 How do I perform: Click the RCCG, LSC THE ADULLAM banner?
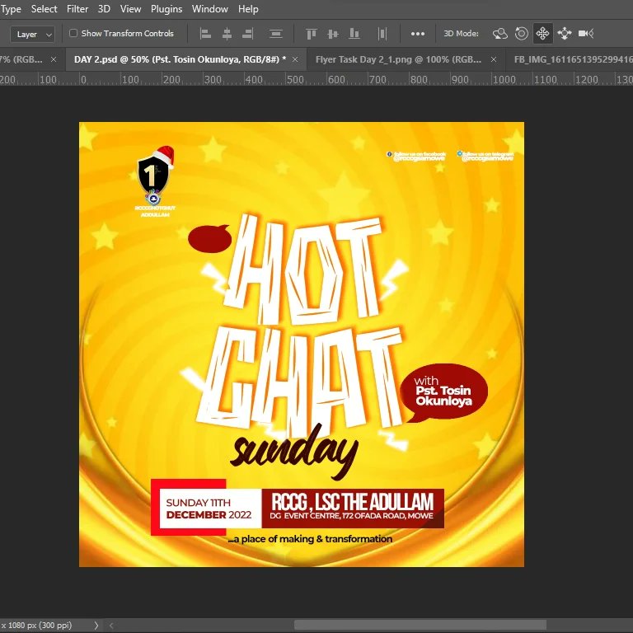coord(353,508)
